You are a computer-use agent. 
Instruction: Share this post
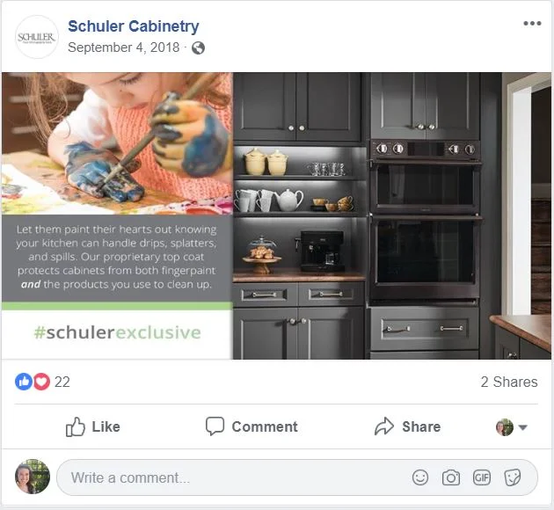point(407,426)
